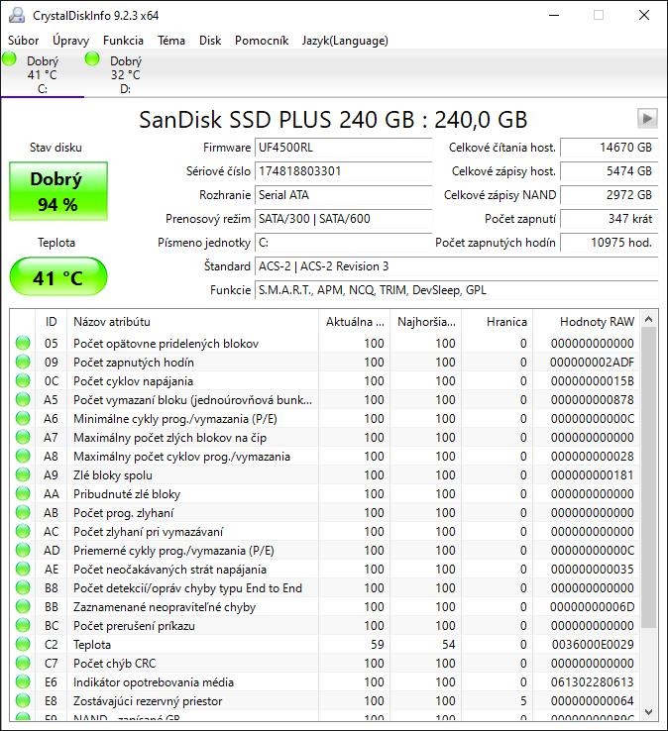Select row Indikátor opotrebovania média
The image size is (668, 731).
pyautogui.click(x=325, y=681)
